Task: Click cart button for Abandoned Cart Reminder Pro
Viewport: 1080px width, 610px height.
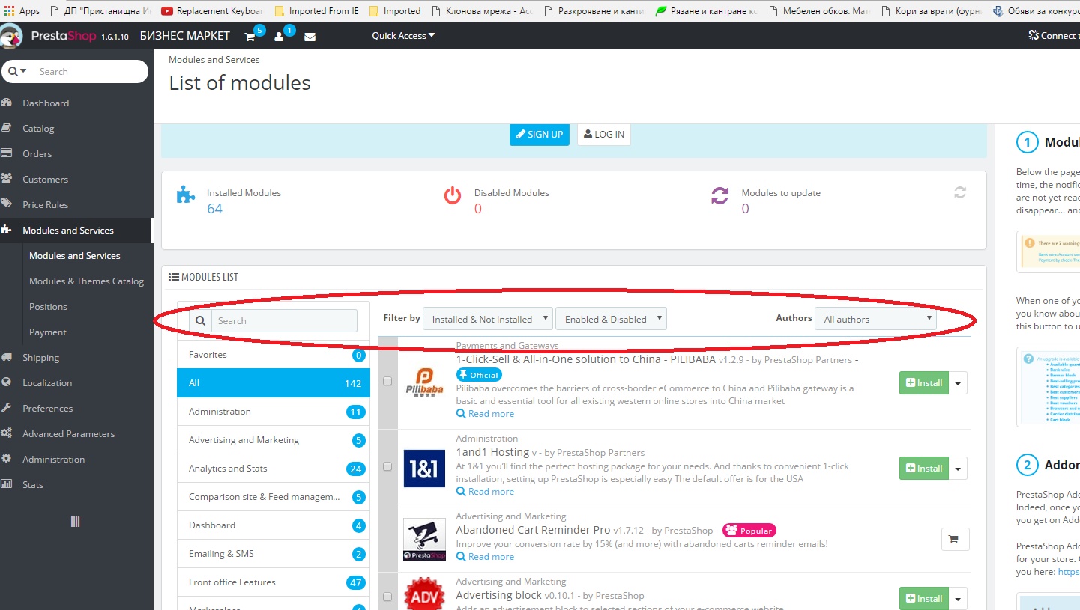Action: pos(955,539)
